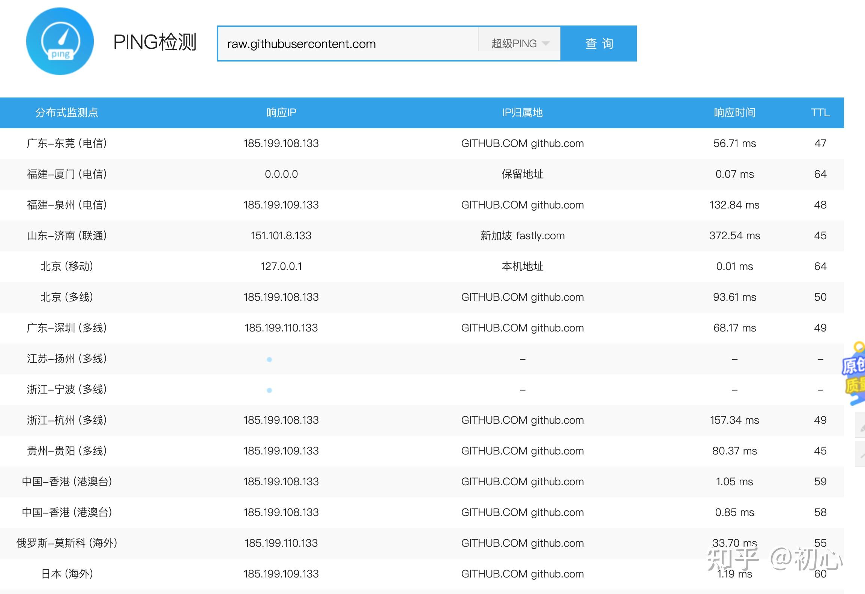Image resolution: width=865 pixels, height=594 pixels.
Task: Click the 分布式监测点 column header
Action: point(67,112)
